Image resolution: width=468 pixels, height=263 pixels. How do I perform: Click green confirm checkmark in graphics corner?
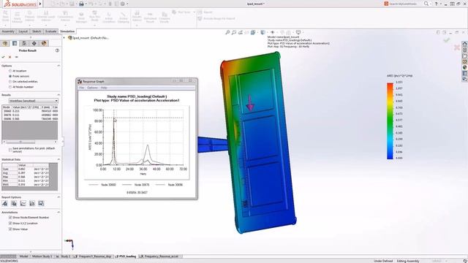tap(447, 39)
